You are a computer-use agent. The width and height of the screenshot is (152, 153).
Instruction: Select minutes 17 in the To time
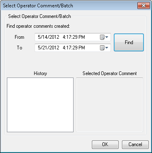pos(69,48)
